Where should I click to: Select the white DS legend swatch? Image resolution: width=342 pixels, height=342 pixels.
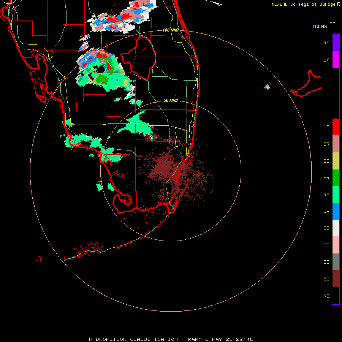[x=336, y=228]
